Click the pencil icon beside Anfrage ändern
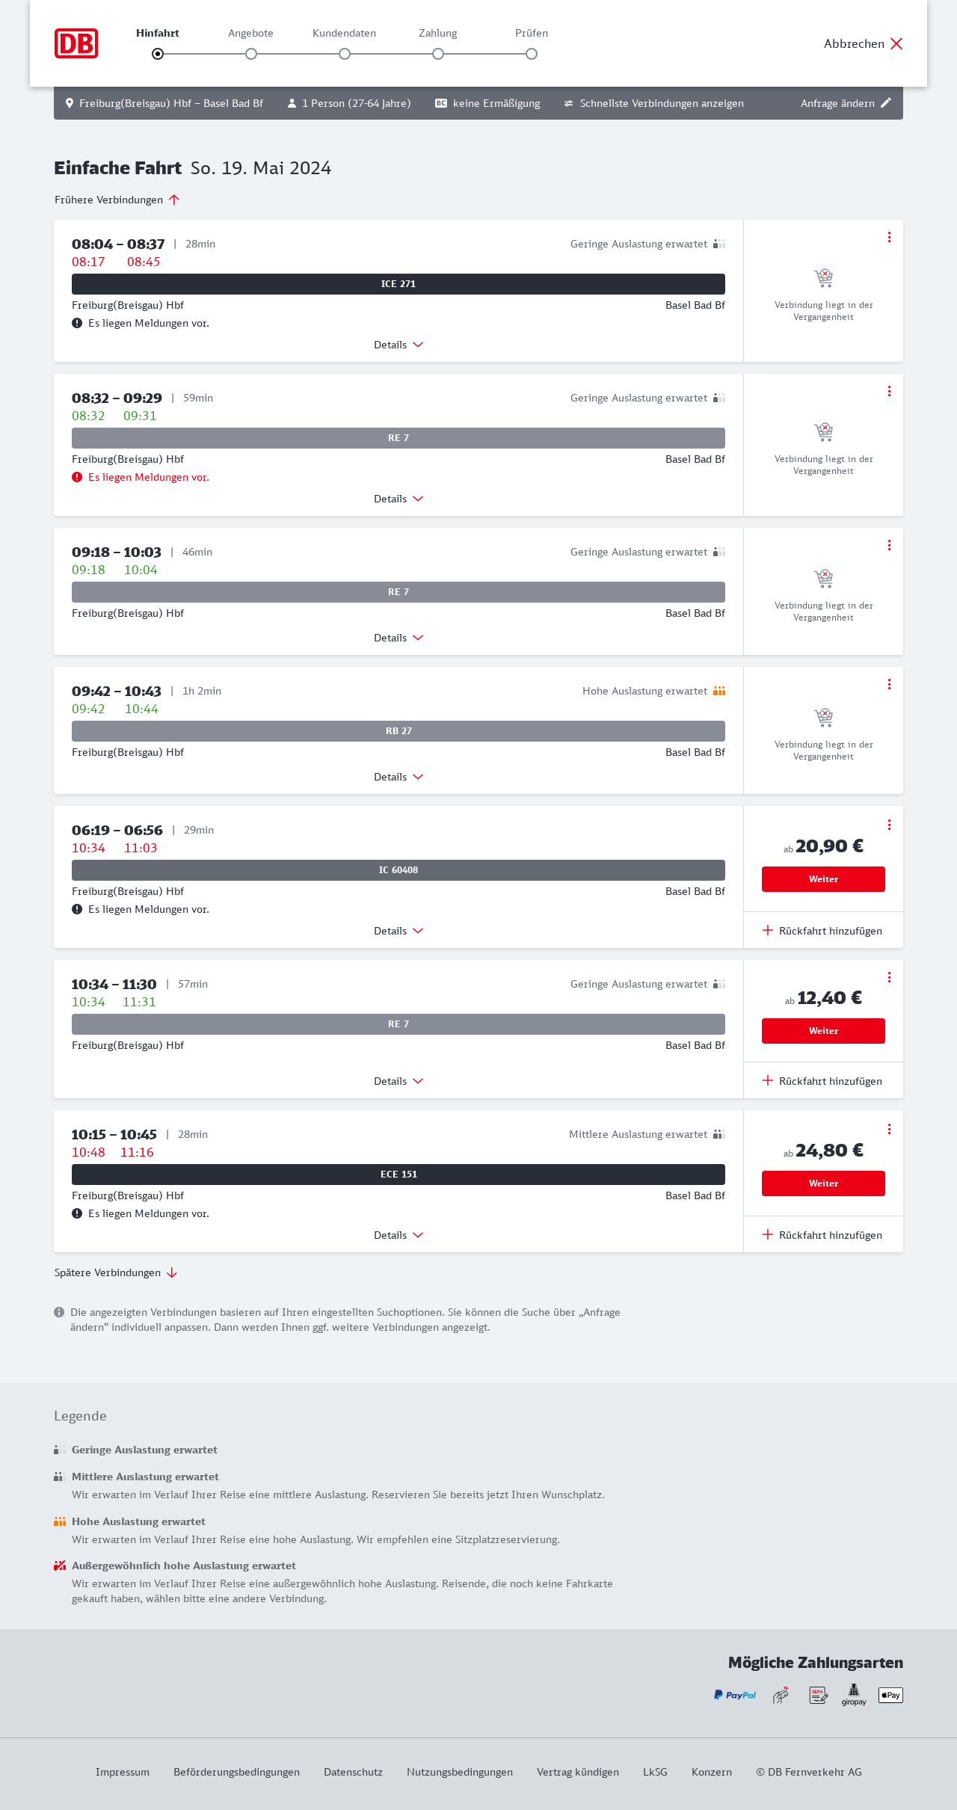957x1810 pixels. pyautogui.click(x=886, y=103)
